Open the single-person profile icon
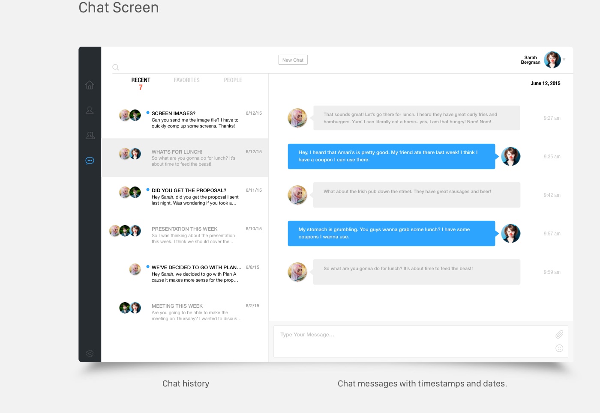This screenshot has height=413, width=600. [x=90, y=110]
